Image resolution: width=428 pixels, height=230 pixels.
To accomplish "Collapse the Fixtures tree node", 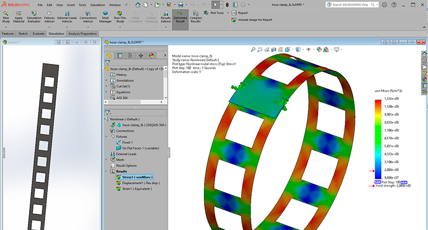I will [x=106, y=136].
